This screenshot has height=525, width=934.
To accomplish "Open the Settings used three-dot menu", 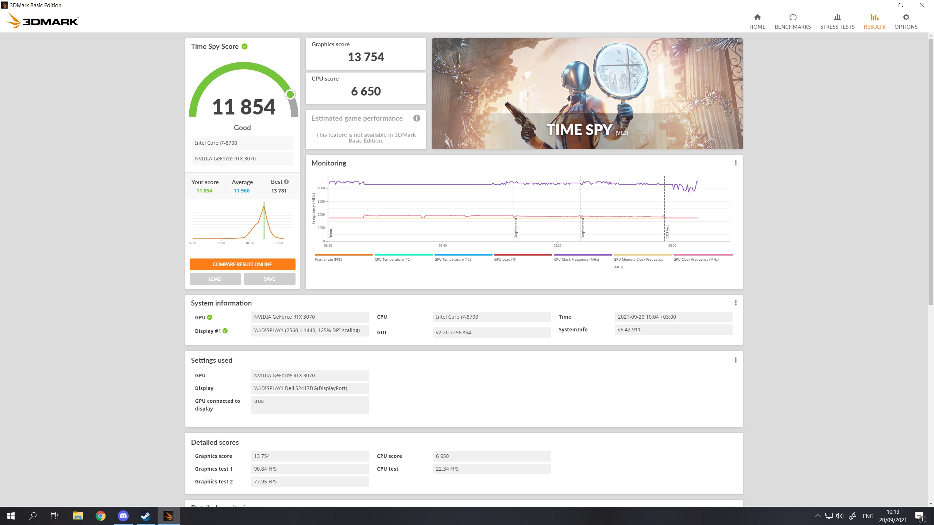I will tap(736, 360).
